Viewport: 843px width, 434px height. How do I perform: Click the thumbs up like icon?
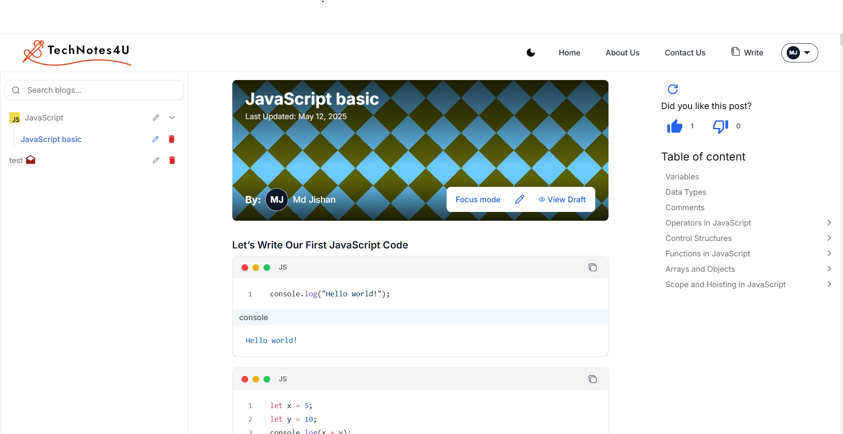(674, 126)
